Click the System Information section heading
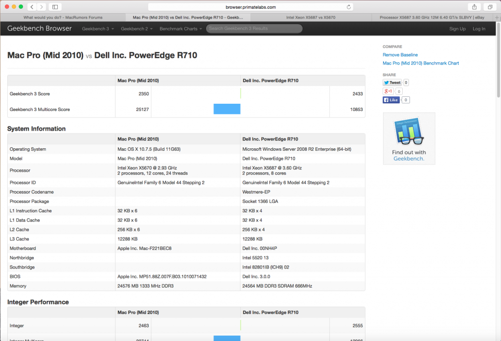Image resolution: width=501 pixels, height=341 pixels. 36,129
